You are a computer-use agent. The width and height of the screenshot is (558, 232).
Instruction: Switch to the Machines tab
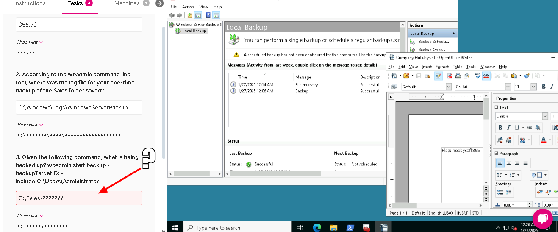[127, 3]
